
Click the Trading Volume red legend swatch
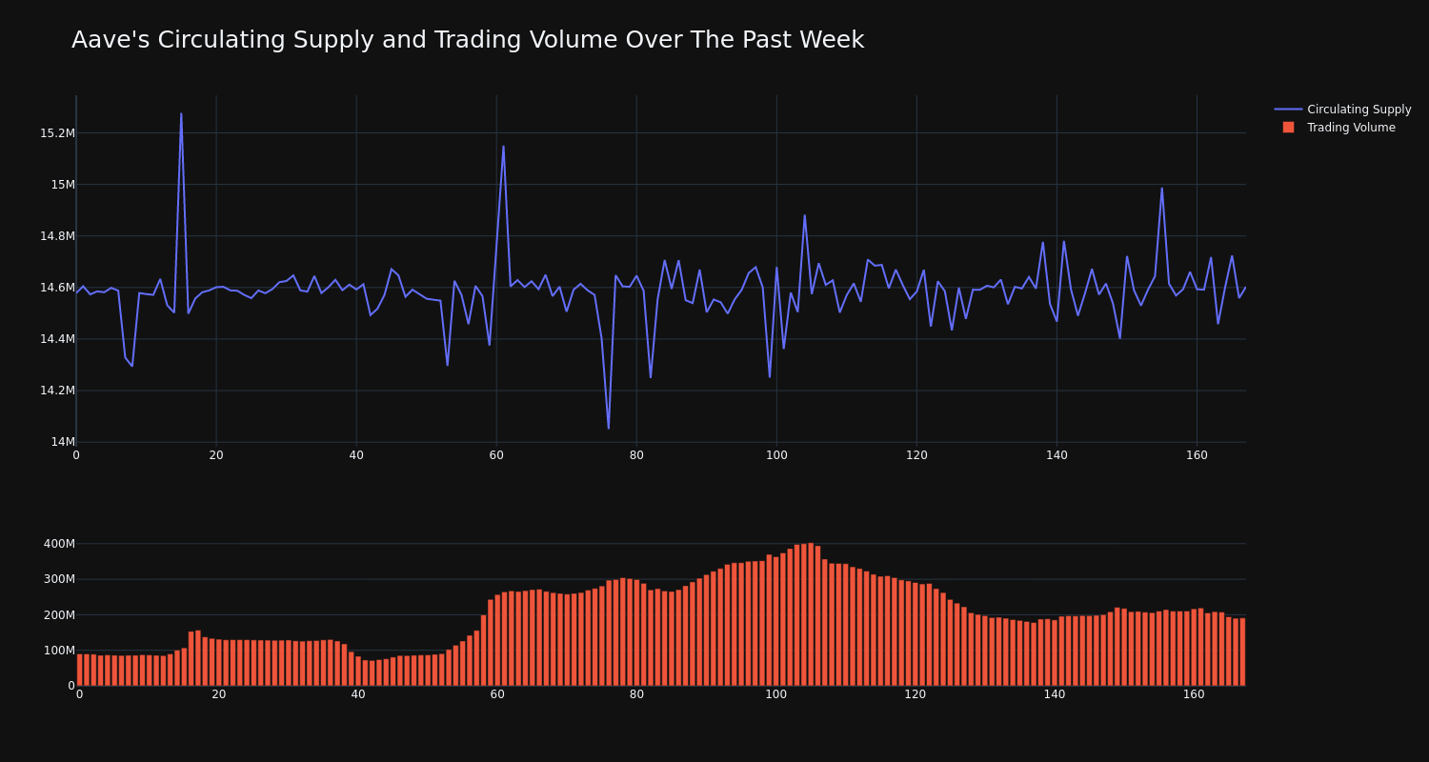(1288, 128)
